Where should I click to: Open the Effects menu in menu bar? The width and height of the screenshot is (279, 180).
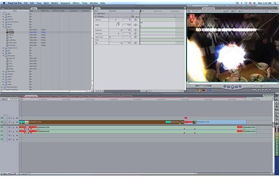click(76, 3)
